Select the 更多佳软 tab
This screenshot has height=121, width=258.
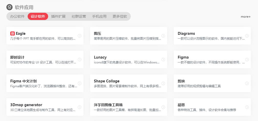tap(120, 16)
